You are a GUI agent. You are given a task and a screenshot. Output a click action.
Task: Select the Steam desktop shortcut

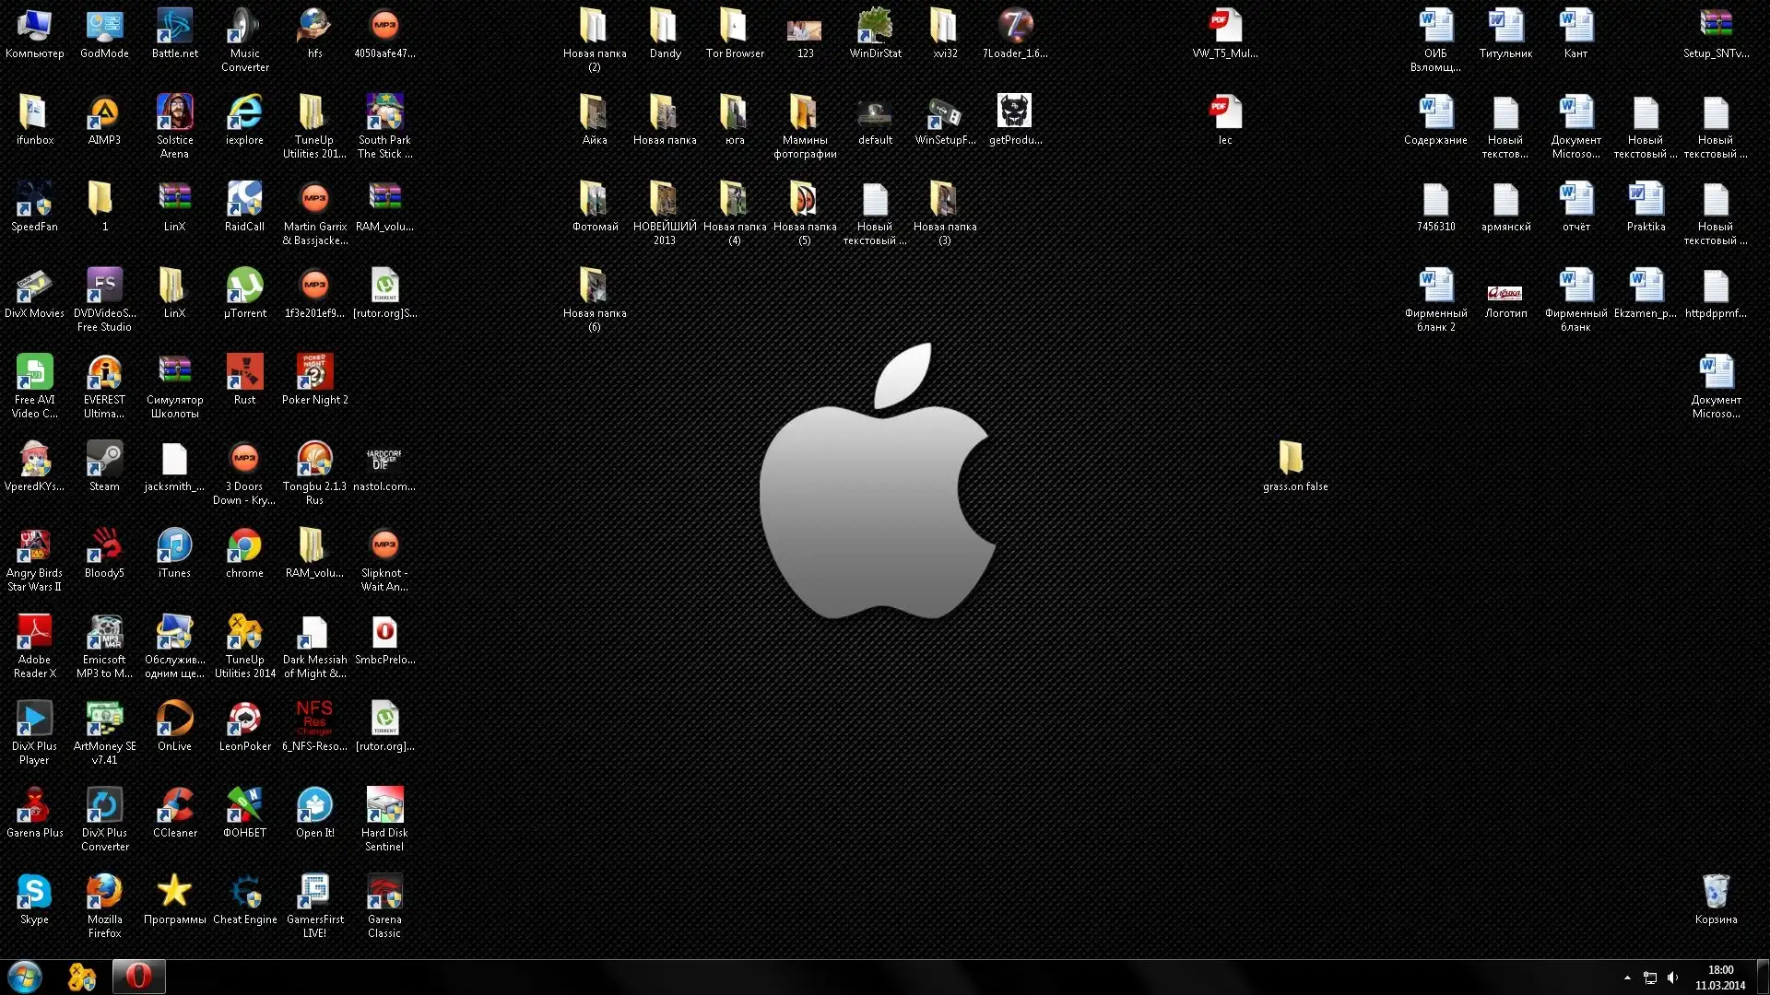coord(104,460)
